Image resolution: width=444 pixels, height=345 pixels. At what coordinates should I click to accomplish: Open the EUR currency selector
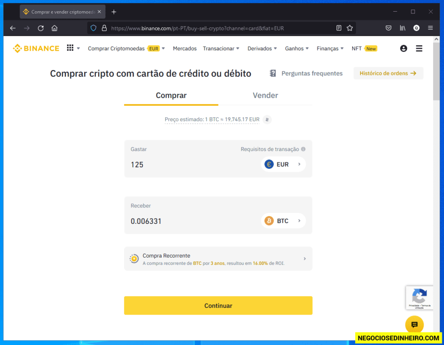click(283, 164)
